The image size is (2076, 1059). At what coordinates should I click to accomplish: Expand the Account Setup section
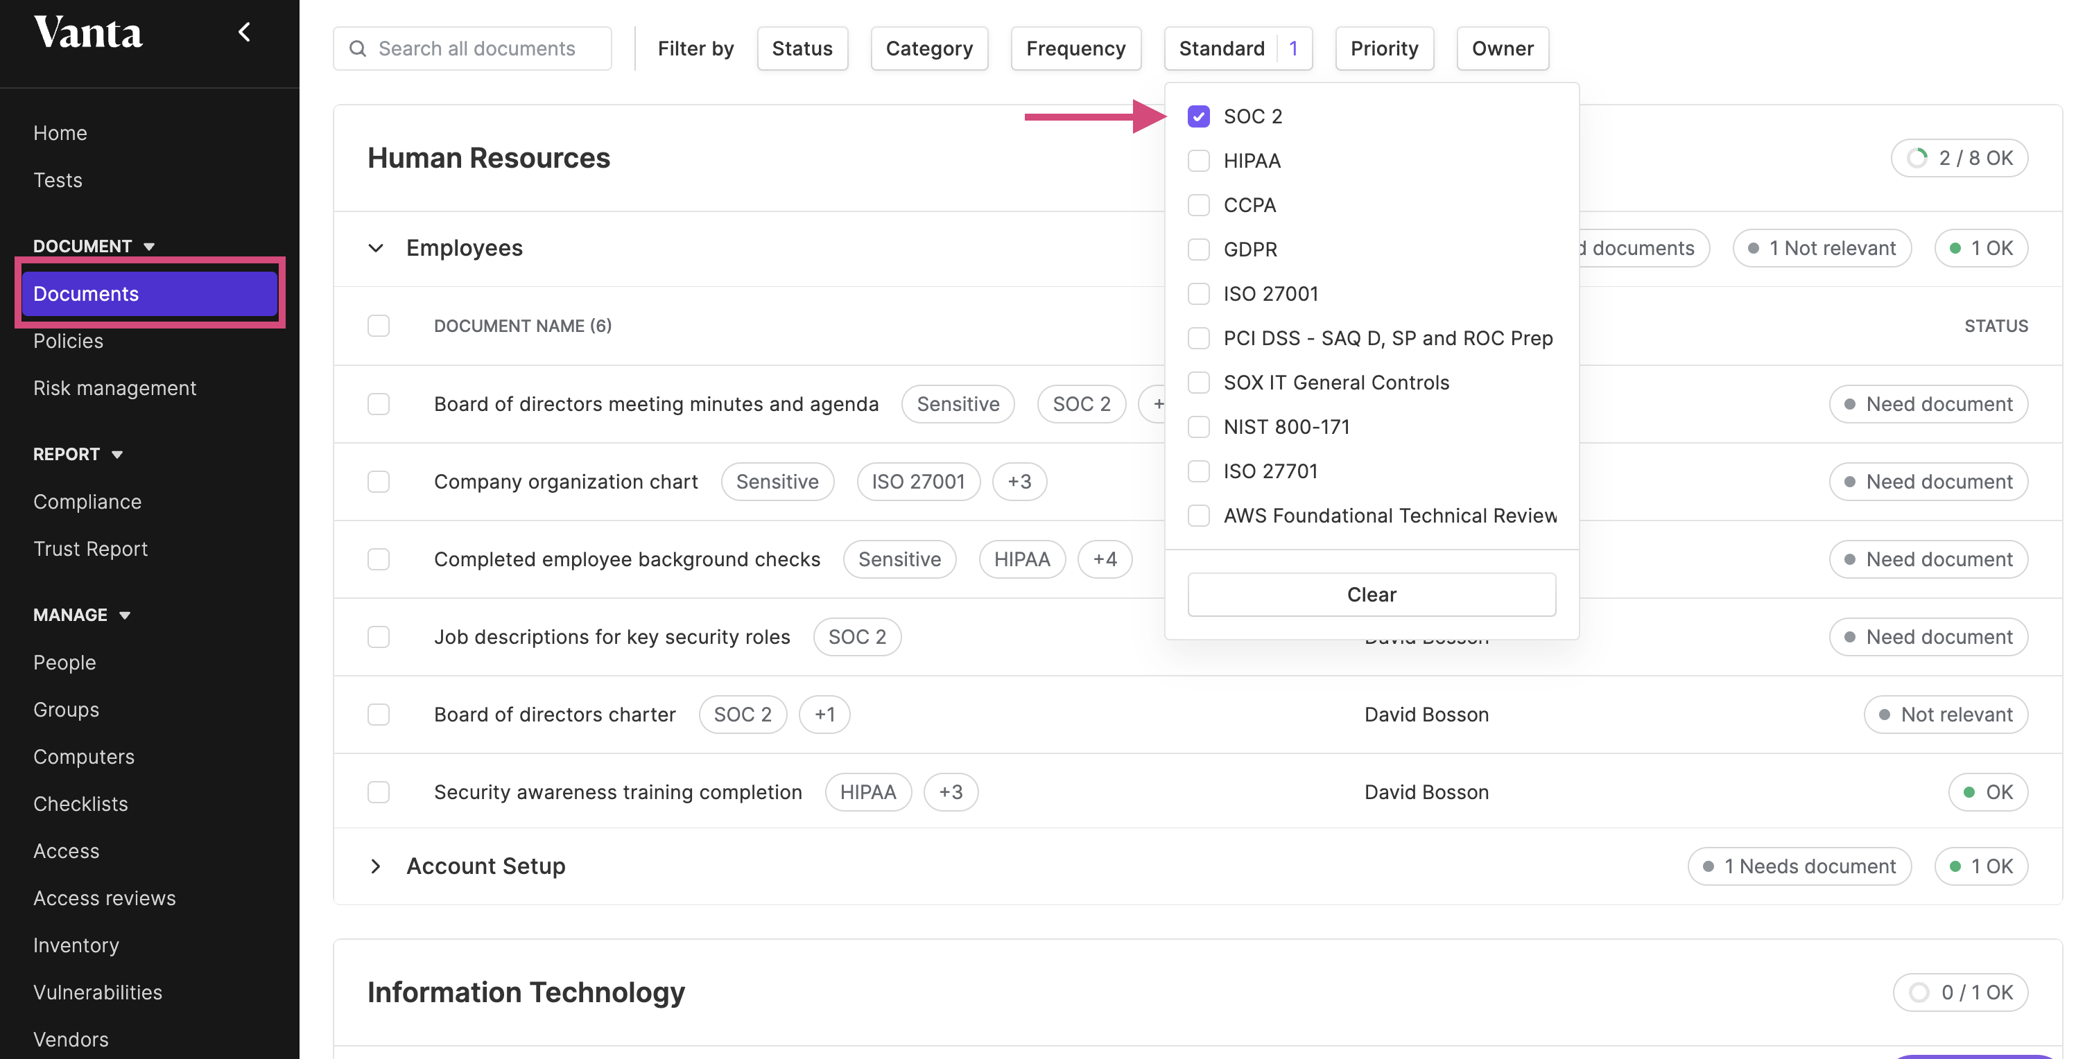376,866
